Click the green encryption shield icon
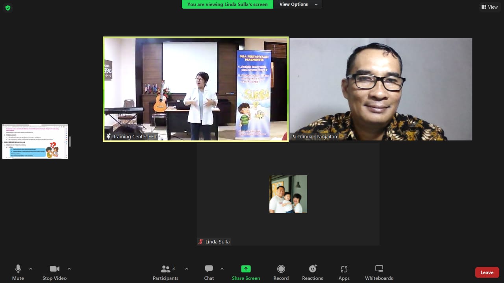Screen dimensions: 504x283 click(8, 8)
